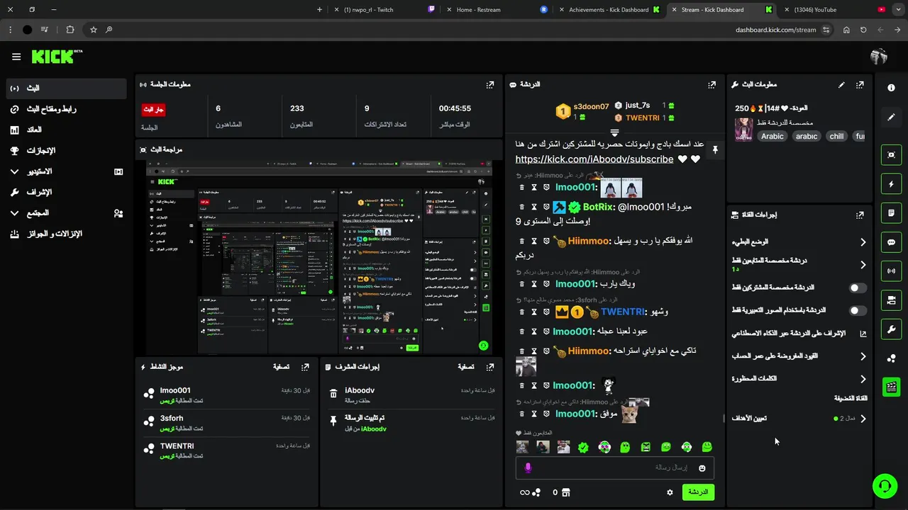Screen dimensions: 908x510
Task: Click the wrench icon in right toolbar
Action: tap(891, 329)
